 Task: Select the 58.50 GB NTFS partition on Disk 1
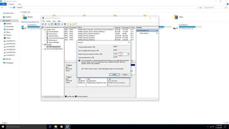(x=97, y=82)
